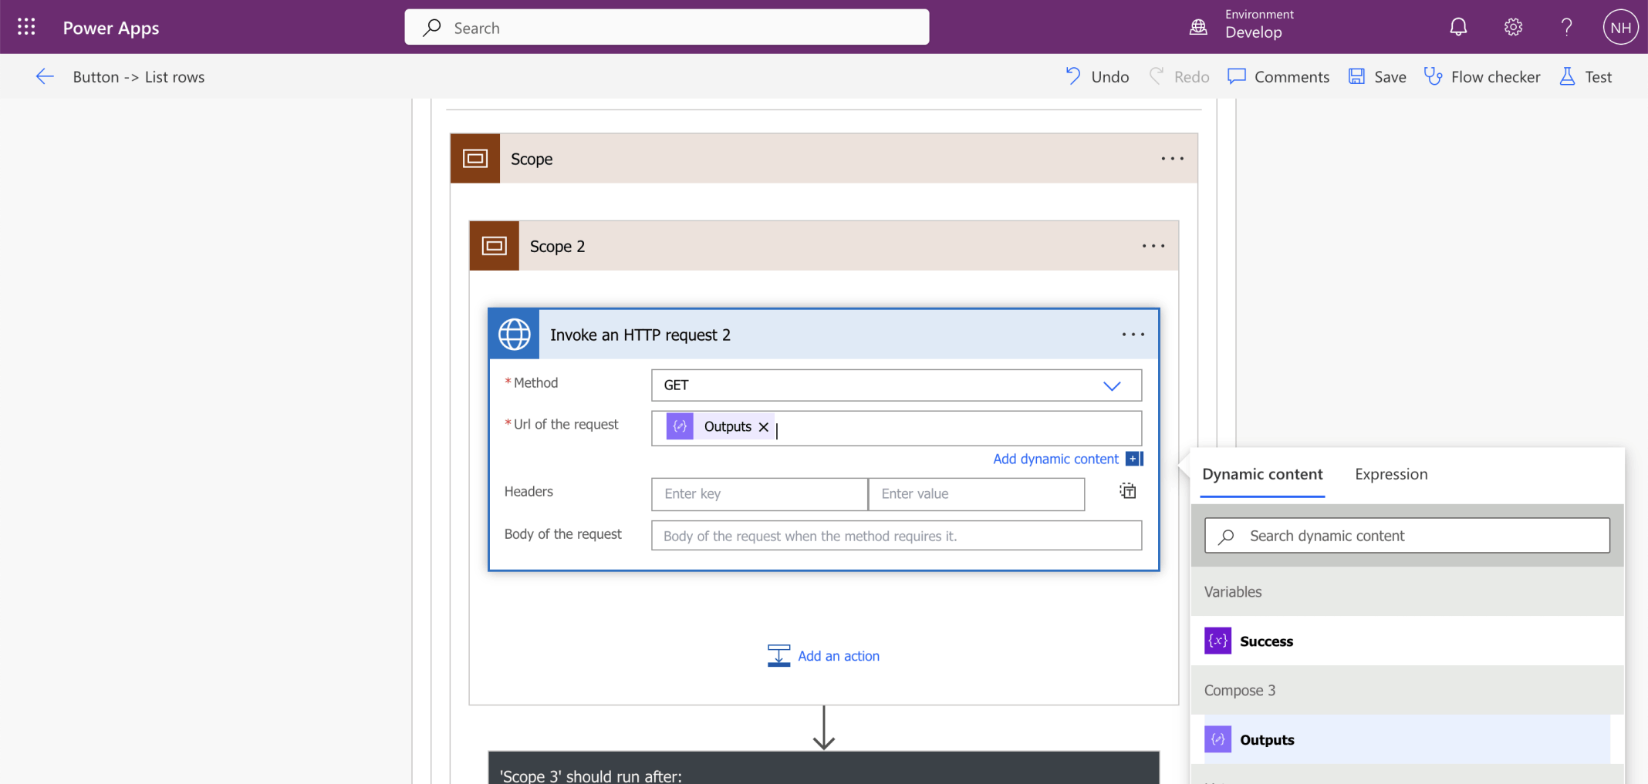Click the Search dynamic content field
This screenshot has width=1648, height=784.
[1407, 536]
